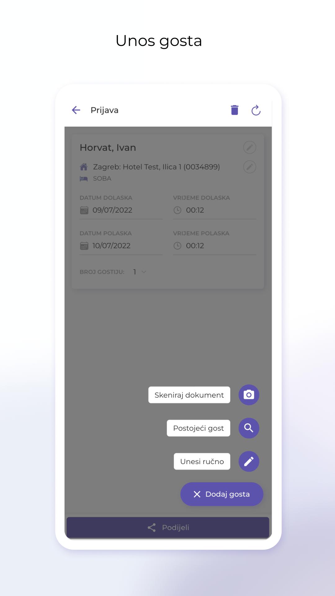Viewport: 335px width, 596px height.
Task: Change arrival time 00:12 field
Action: tap(215, 210)
